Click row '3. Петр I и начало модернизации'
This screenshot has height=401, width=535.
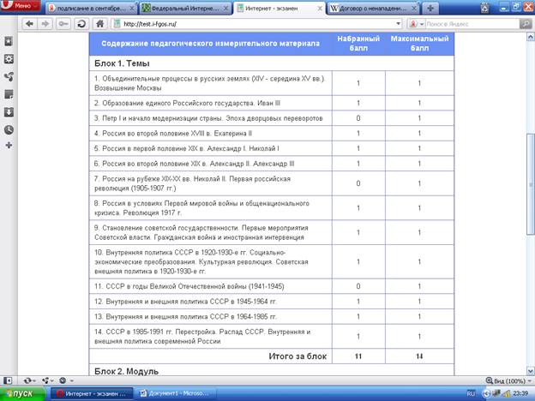tap(272, 118)
